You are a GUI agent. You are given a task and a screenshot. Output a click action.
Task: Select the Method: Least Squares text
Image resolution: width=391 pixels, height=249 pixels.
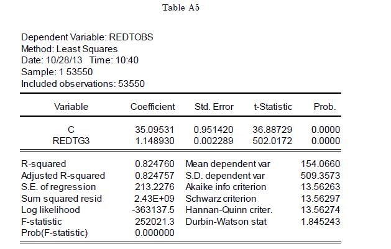pyautogui.click(x=69, y=48)
